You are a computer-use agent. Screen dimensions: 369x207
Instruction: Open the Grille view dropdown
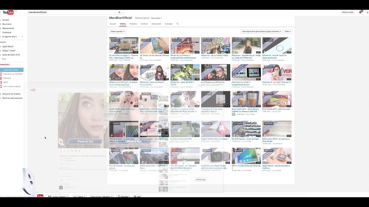click(x=288, y=31)
